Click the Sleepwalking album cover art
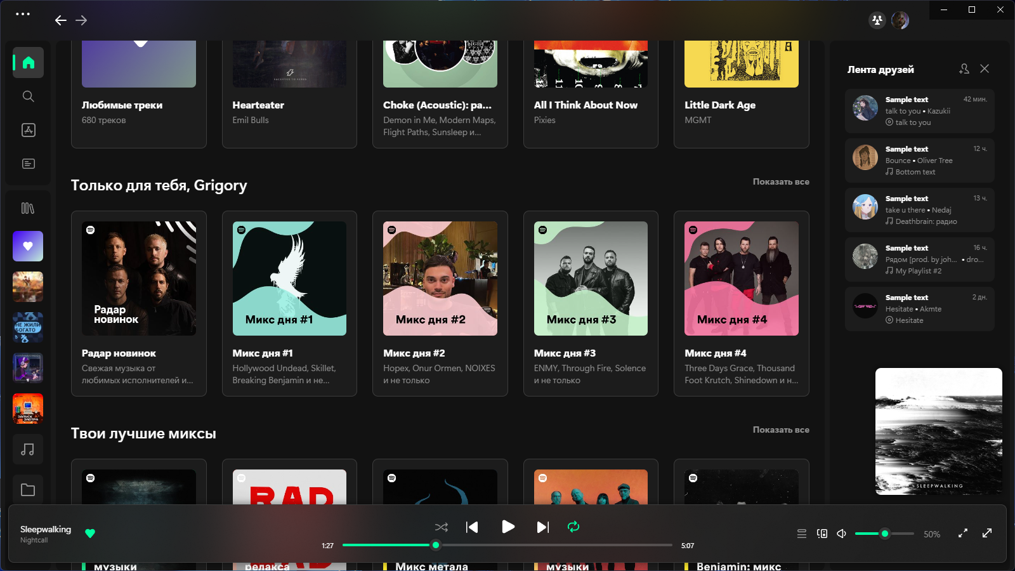 939,431
